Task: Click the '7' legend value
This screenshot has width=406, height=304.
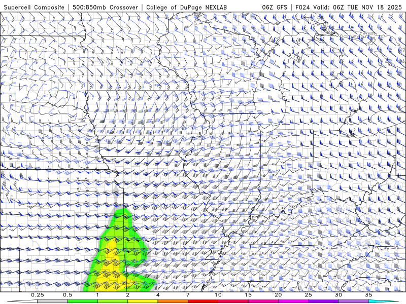Action: coord(188,295)
